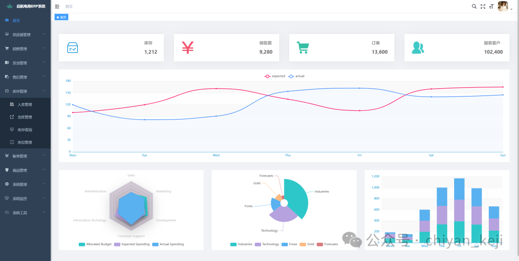Toggle the actual series legend
Viewport: 519px width, 261px height.
296,76
